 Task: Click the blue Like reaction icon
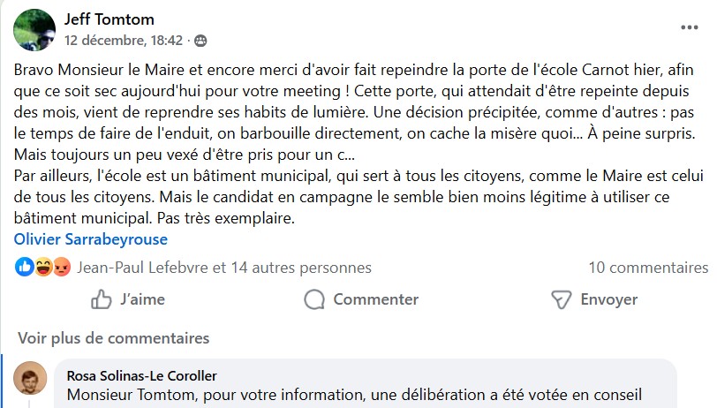click(x=25, y=267)
